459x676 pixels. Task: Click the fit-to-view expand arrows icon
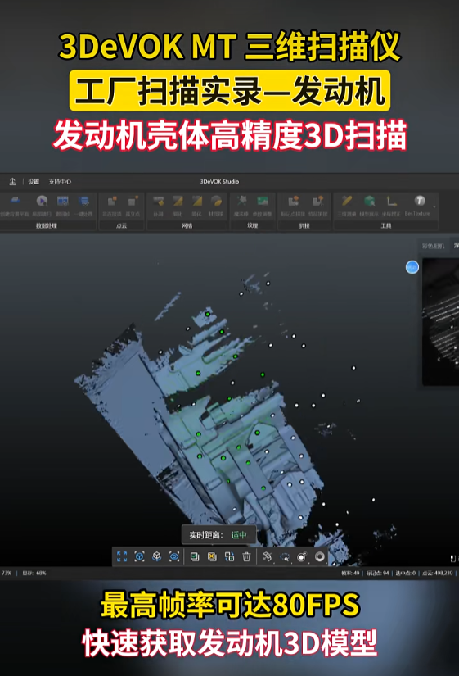(x=122, y=556)
